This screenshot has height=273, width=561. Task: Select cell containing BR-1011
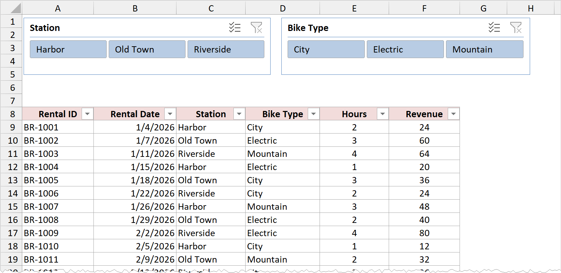coord(58,259)
